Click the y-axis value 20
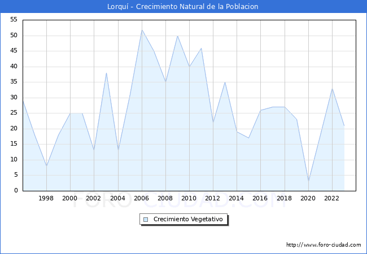Viewport: 367px width, 254px height. coord(14,128)
